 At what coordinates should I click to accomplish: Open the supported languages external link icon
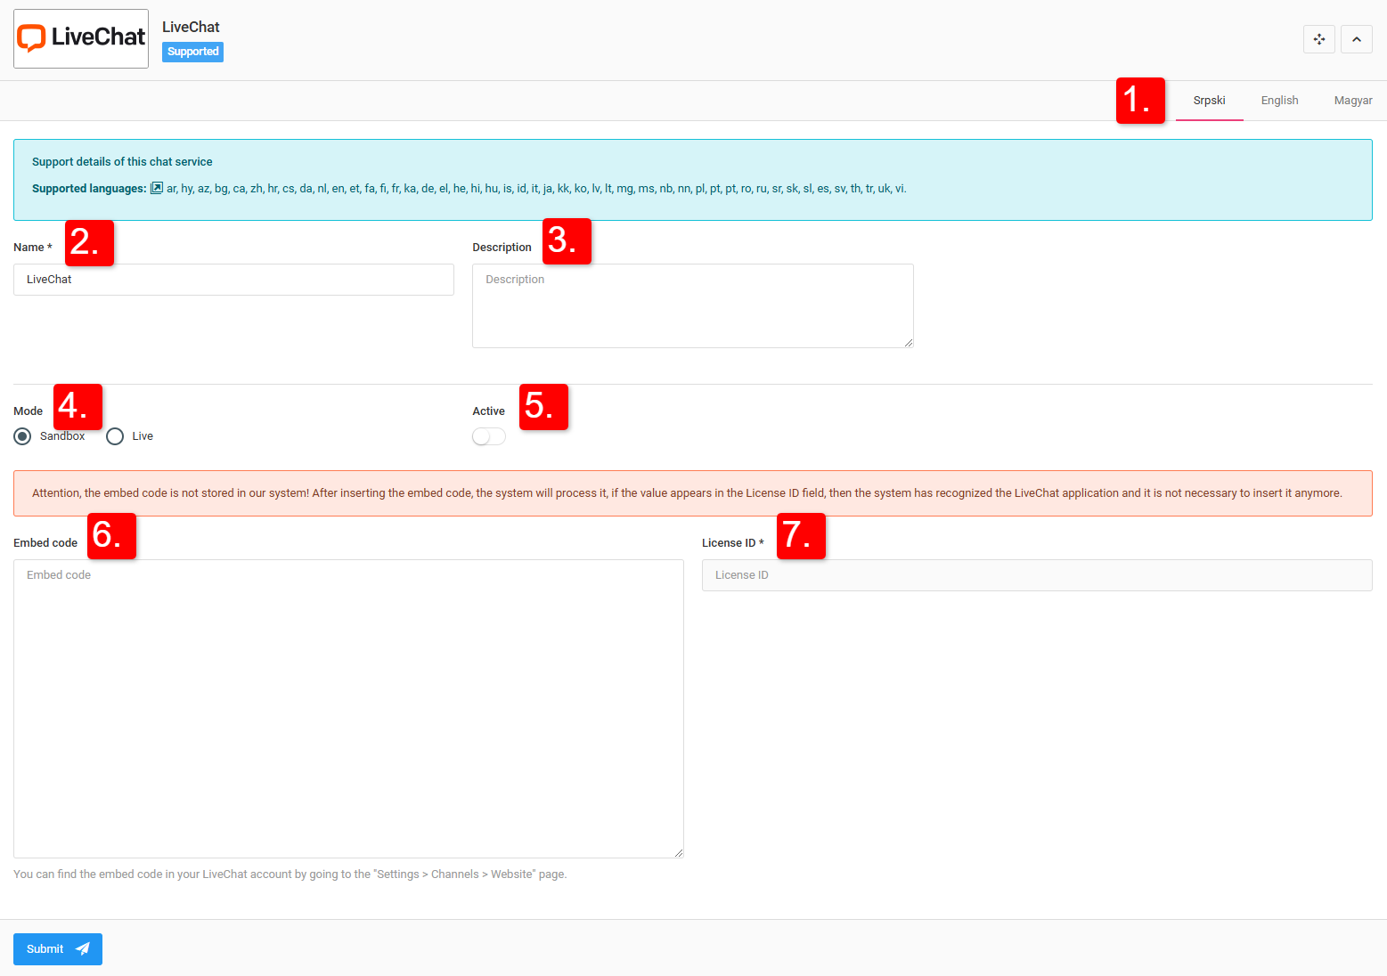[157, 188]
